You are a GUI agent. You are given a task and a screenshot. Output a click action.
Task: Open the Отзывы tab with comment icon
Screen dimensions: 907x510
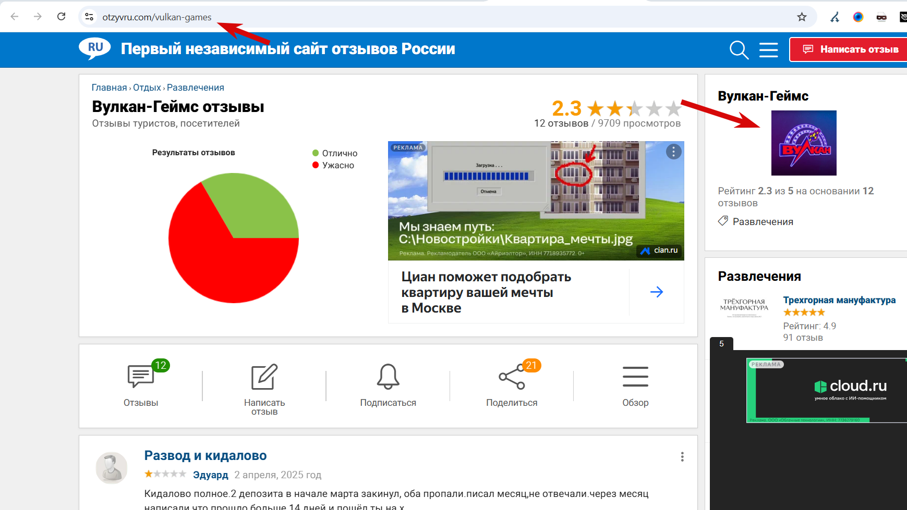point(141,385)
